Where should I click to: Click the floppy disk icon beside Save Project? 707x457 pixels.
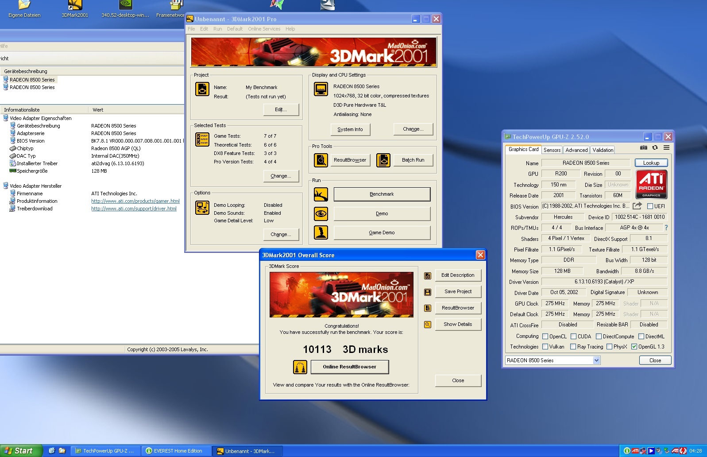(428, 292)
